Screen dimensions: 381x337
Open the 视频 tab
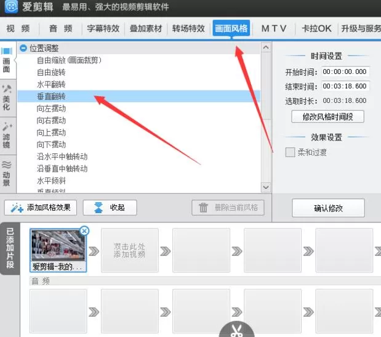tap(18, 29)
